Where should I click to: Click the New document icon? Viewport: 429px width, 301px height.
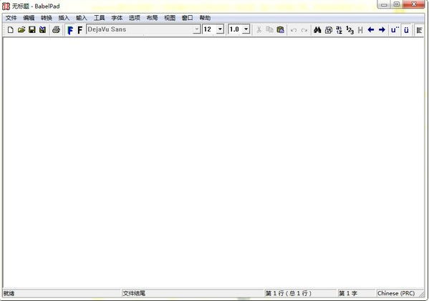click(x=11, y=29)
